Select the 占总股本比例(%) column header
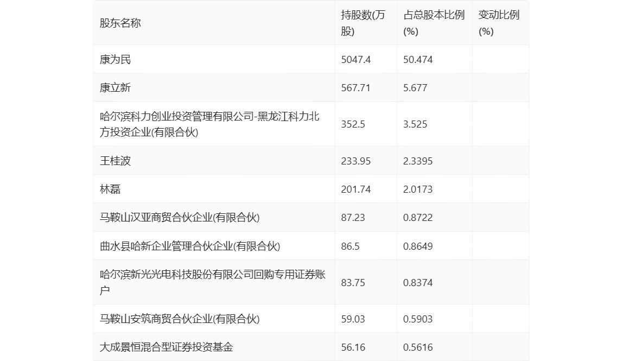 (434, 23)
